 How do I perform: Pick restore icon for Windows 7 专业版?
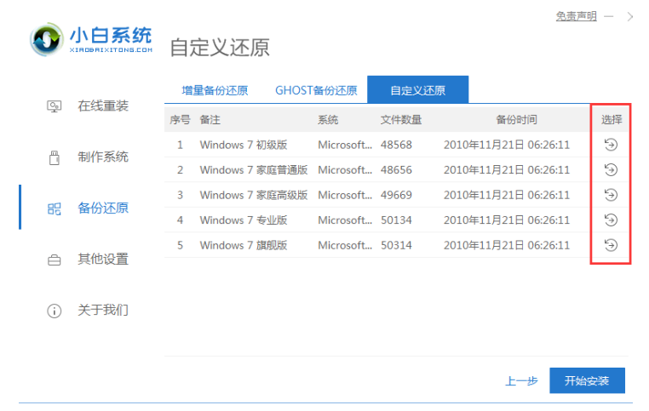point(611,220)
